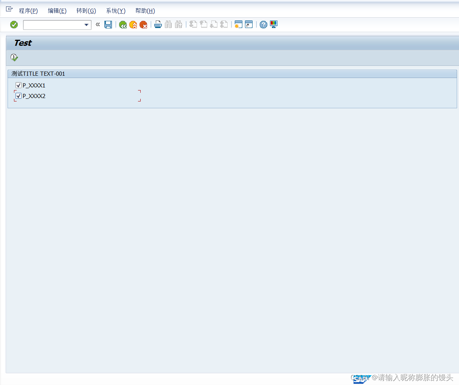Open the 系统(Y) menu

[x=116, y=11]
